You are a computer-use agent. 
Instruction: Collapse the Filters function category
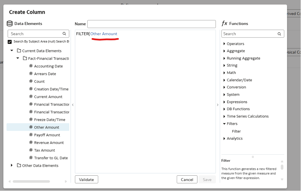click(224, 124)
